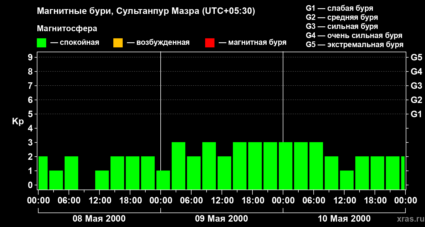Viewport: 425px width, 227px height.
Task: Click the "G1" tick label on the right axis
Action: click(x=416, y=114)
